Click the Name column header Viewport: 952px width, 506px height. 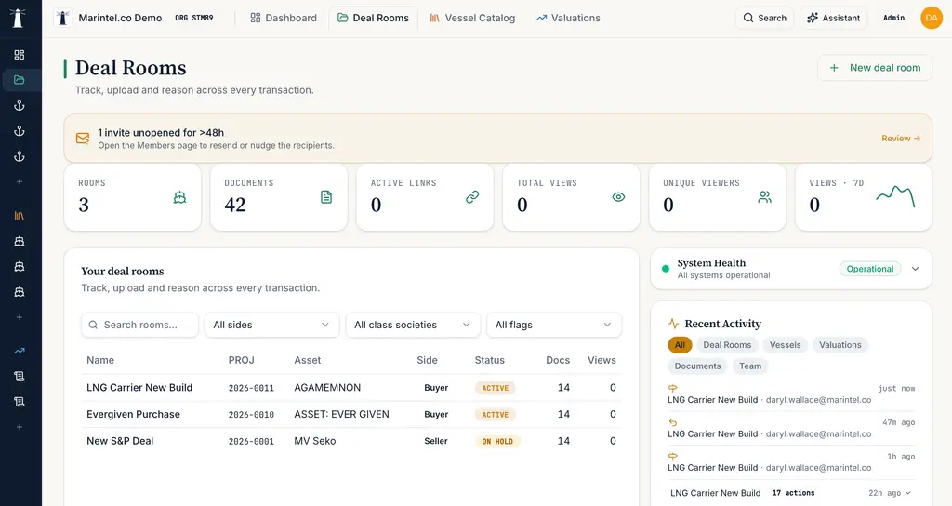pos(100,360)
